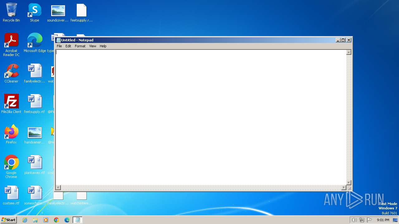Select the Skype desktop shortcut
Image resolution: width=399 pixels, height=224 pixels.
point(35,13)
